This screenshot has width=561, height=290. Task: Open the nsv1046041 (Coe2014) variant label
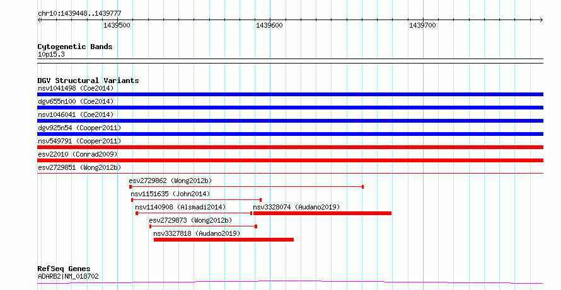pos(76,114)
